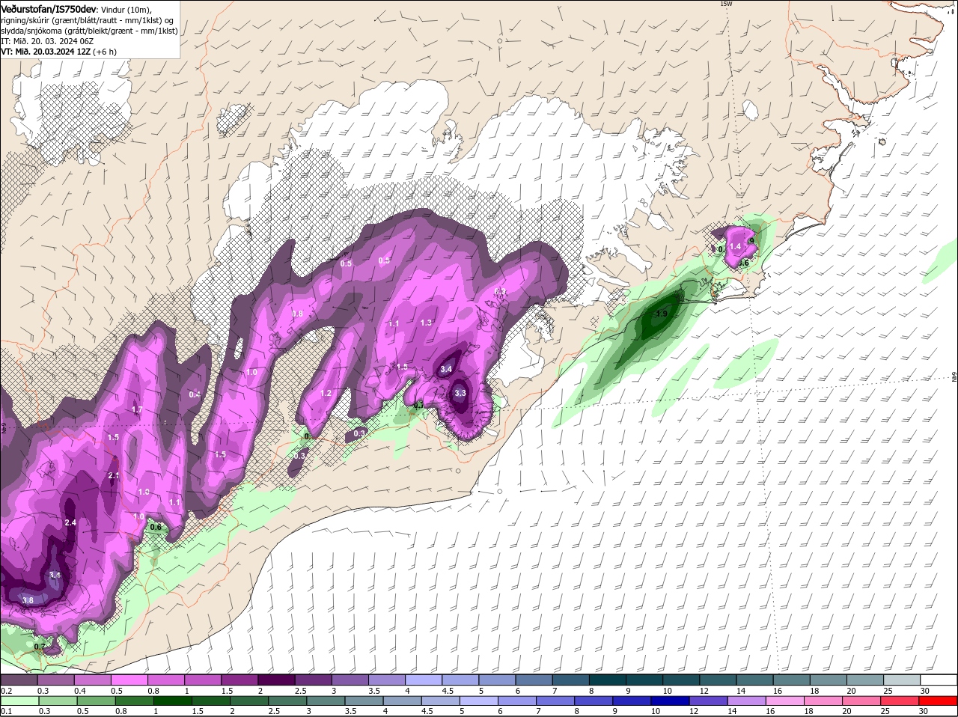Click the '0.2' label in the upper legend
958x717 pixels.
click(6, 690)
